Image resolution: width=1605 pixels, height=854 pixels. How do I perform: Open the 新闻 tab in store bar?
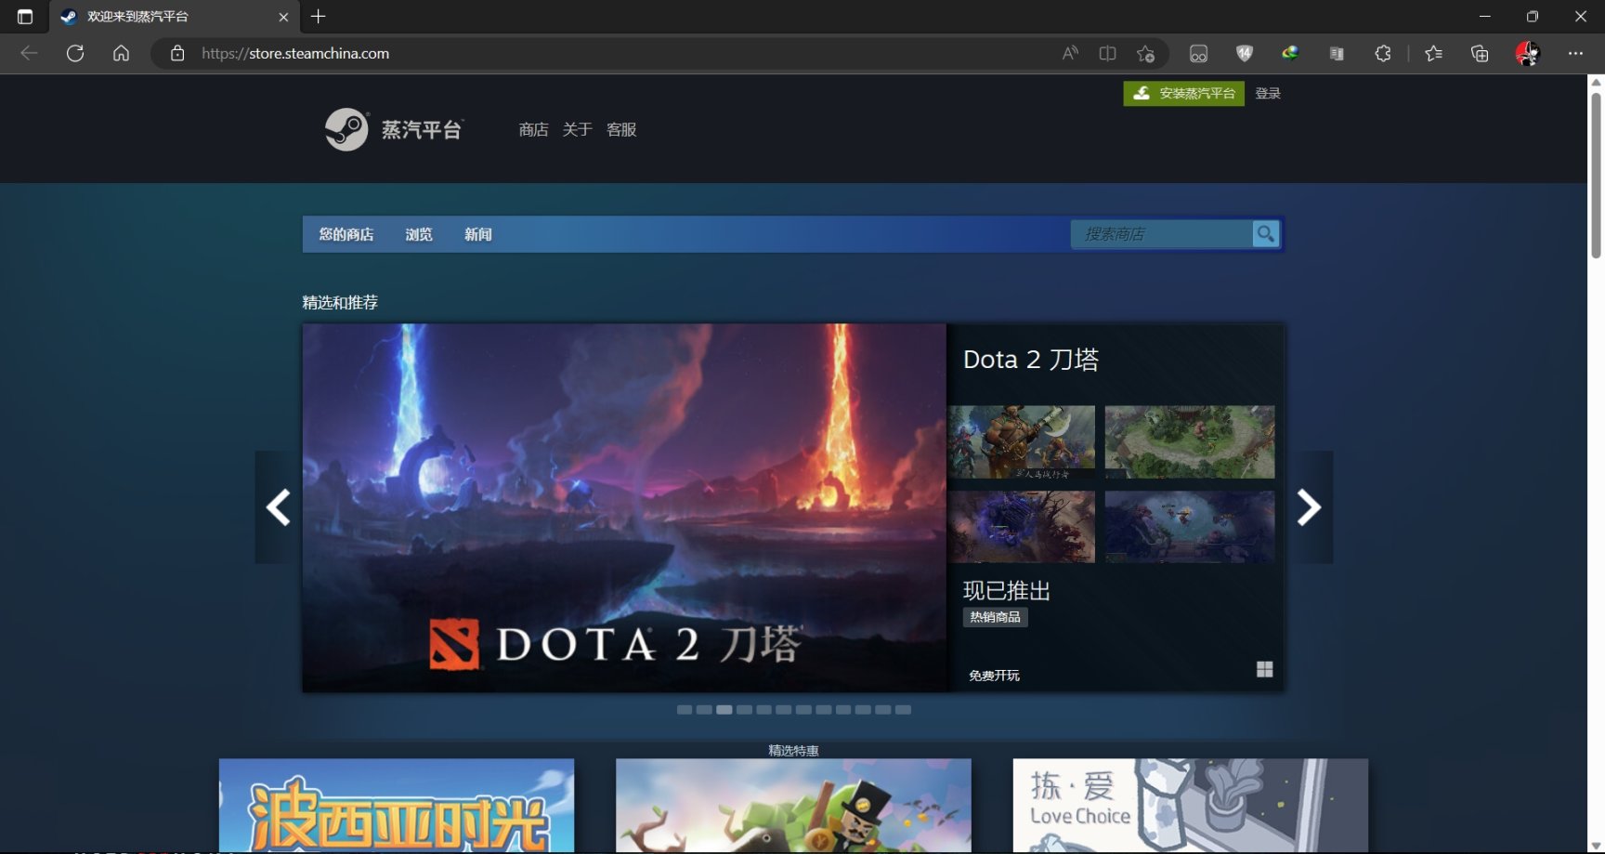tap(478, 234)
